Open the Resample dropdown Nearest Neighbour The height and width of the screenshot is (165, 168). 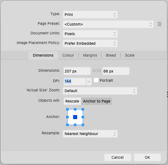click(90, 134)
